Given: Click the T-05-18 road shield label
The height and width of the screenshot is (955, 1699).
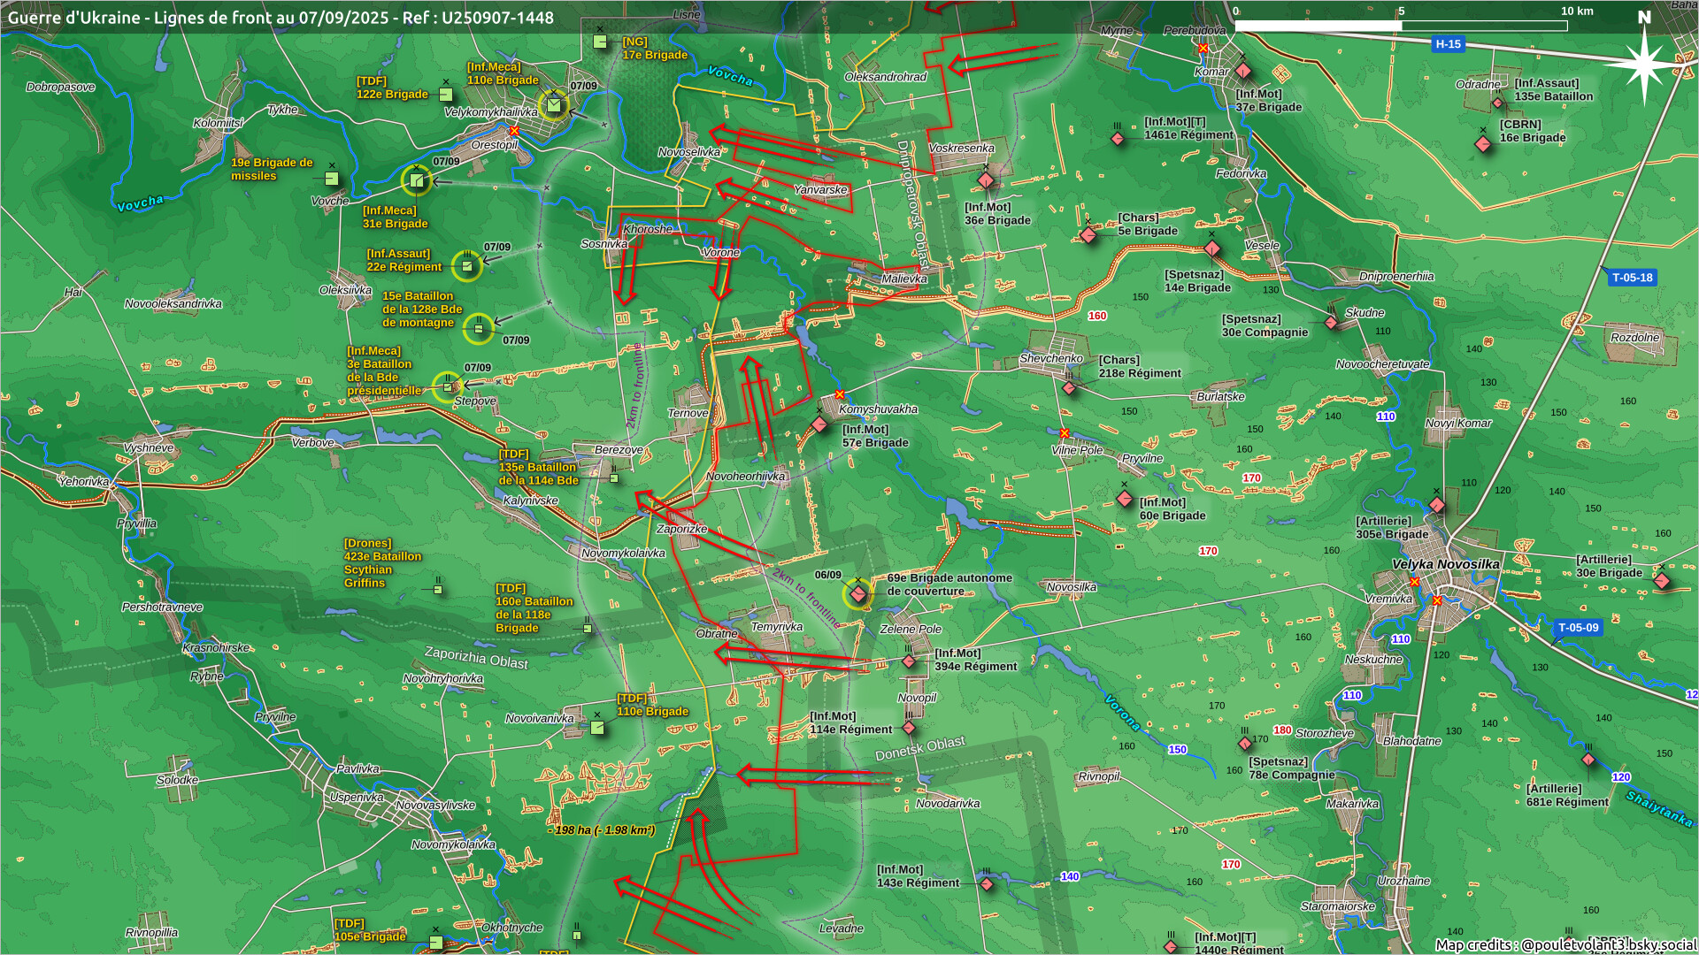Looking at the screenshot, I should pos(1632,278).
